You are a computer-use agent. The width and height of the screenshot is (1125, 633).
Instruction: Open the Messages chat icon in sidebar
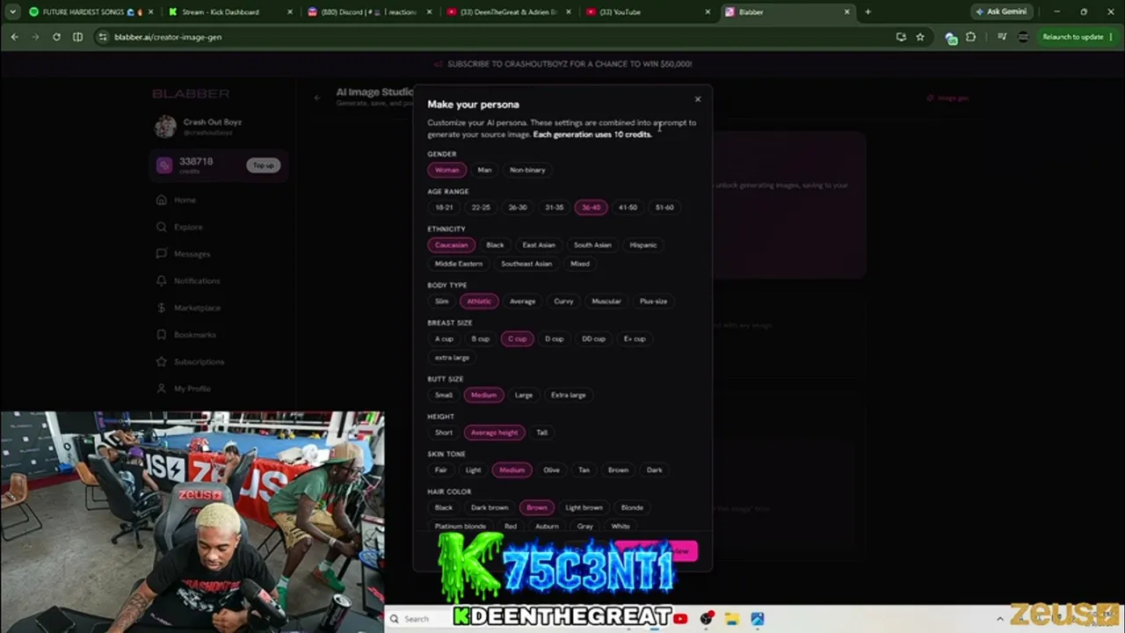tap(162, 254)
